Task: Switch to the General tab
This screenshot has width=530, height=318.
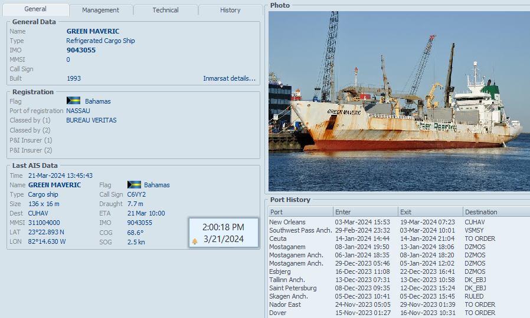Action: coord(35,9)
